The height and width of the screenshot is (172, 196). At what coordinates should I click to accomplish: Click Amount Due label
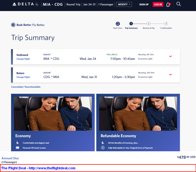[x=10, y=158]
